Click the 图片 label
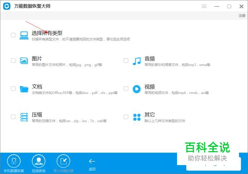The height and width of the screenshot is (174, 248). pos(37,59)
